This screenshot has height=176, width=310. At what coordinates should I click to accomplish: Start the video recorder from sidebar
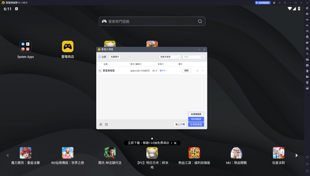click(x=307, y=59)
